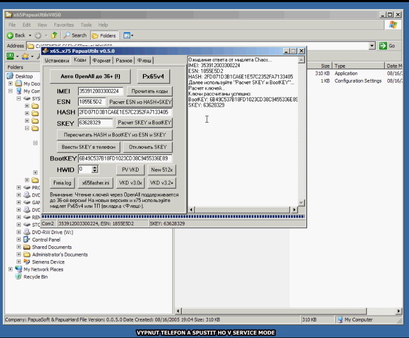Viewport: 409px width, 338px height.
Task: Select DVD-RW Drive (W:) icon
Action: click(27, 232)
